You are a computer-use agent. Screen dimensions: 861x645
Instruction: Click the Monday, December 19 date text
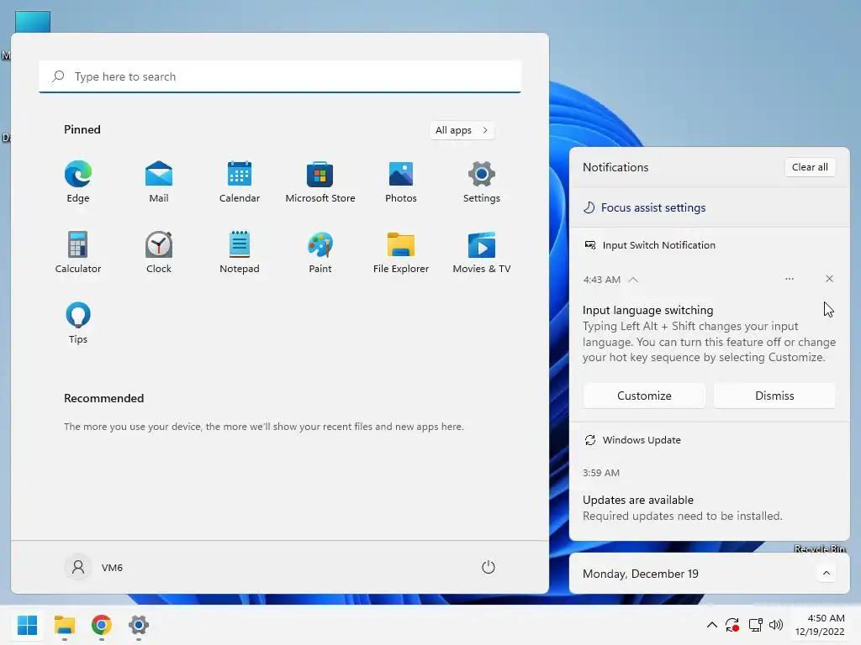tap(640, 574)
